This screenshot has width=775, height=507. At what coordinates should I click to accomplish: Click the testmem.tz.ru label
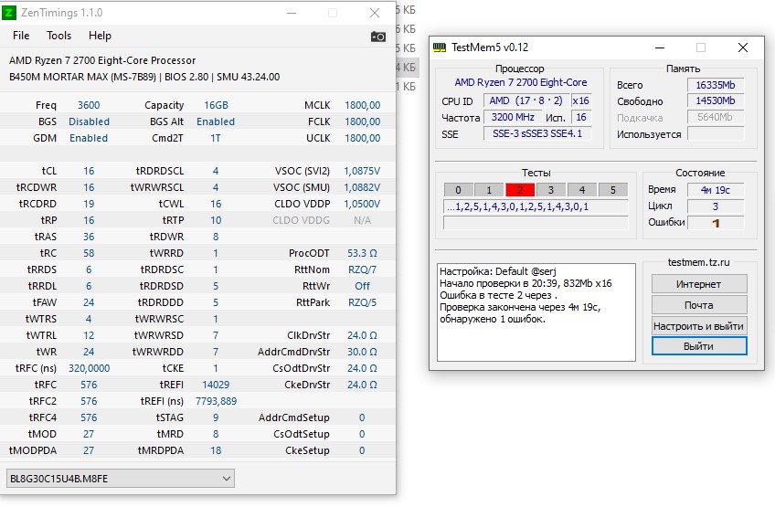point(698,262)
